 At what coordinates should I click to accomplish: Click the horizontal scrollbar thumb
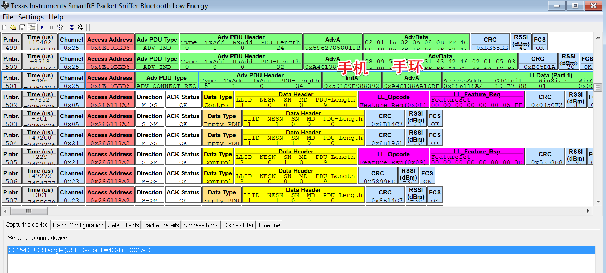(29, 211)
